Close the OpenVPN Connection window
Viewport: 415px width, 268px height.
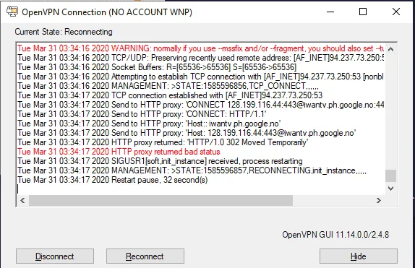tap(396, 12)
